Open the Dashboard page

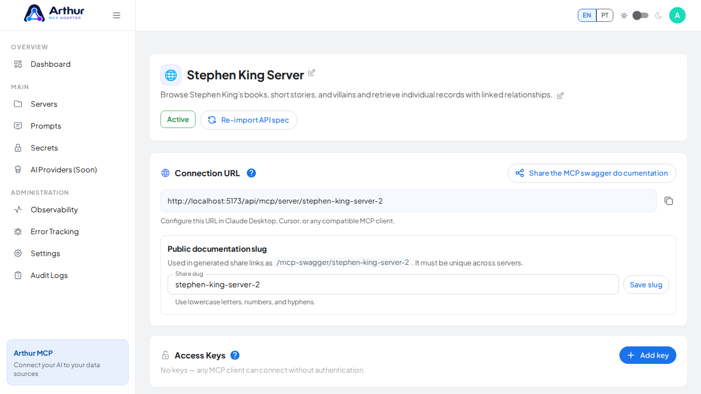click(68, 64)
